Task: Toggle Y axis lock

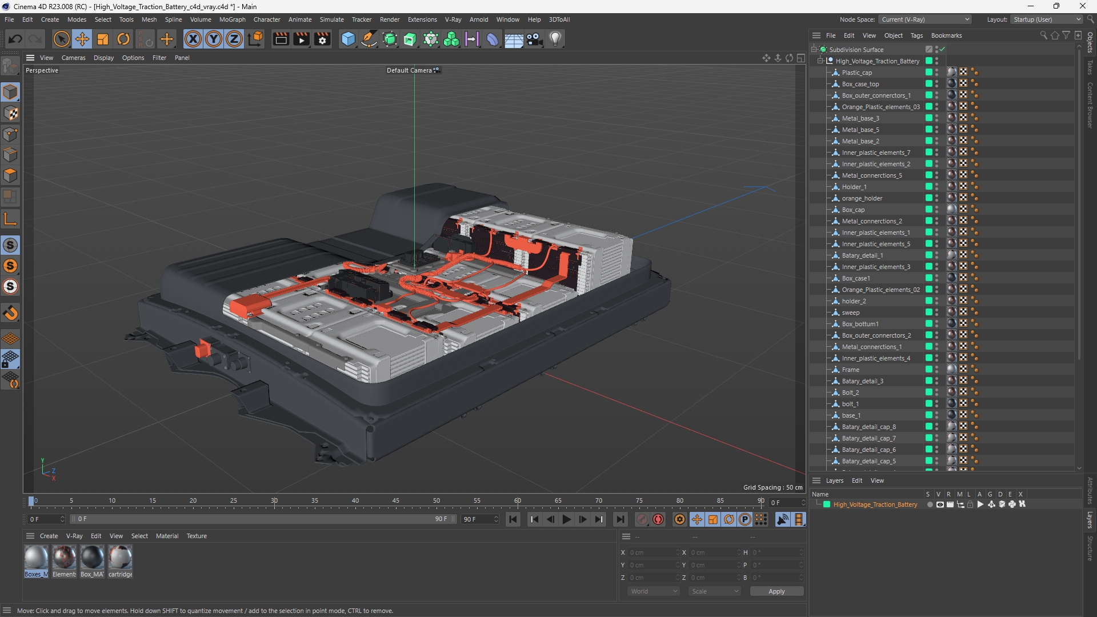Action: pos(214,39)
